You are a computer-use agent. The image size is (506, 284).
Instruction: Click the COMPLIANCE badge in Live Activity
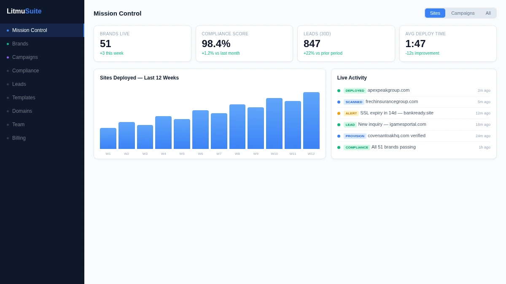(x=357, y=147)
